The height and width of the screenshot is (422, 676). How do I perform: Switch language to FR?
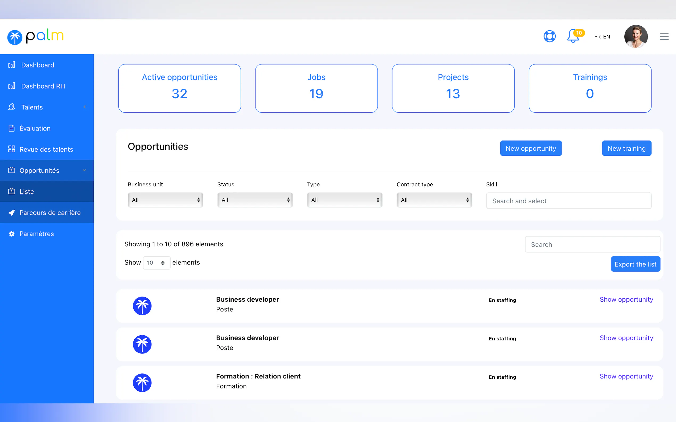tap(597, 37)
